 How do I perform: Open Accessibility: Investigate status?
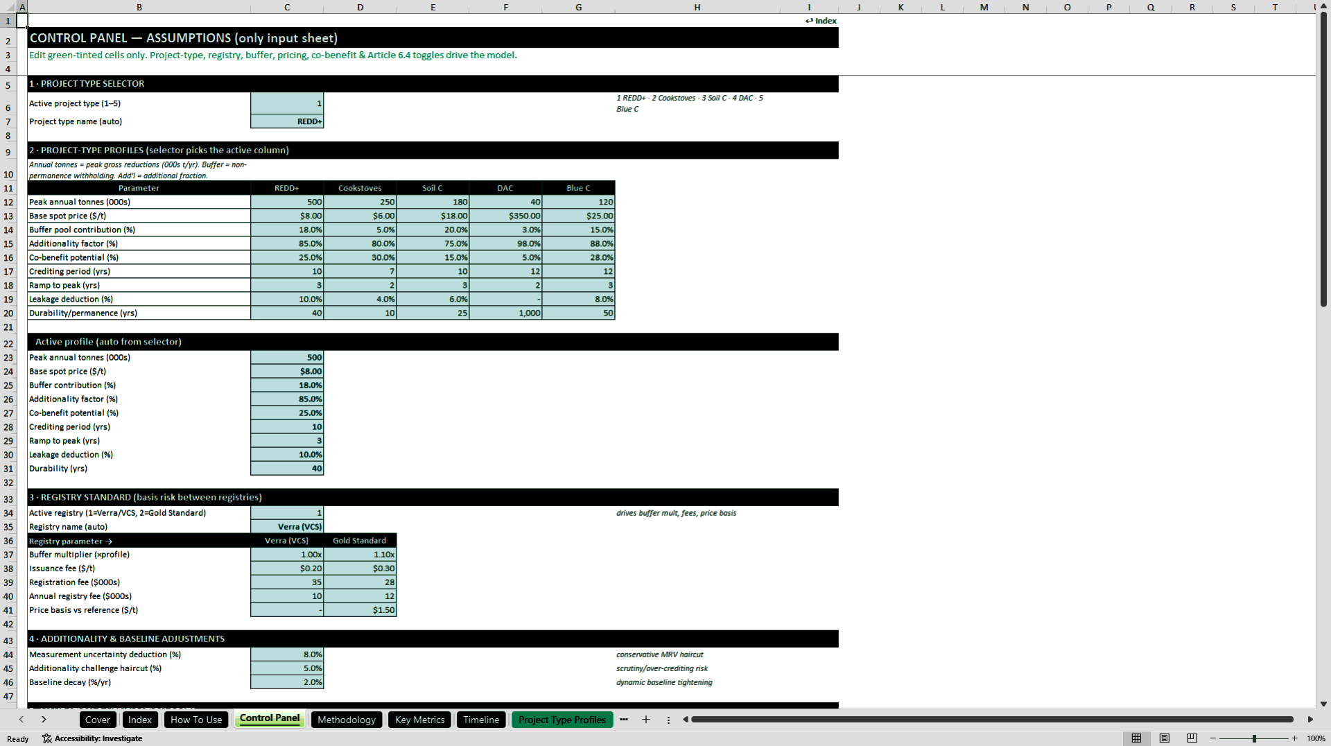click(x=92, y=738)
